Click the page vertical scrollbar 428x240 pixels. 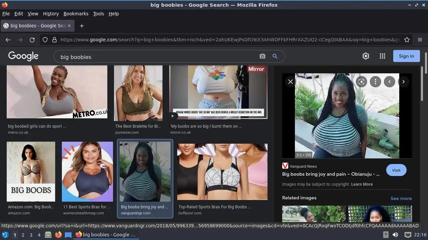coord(426,63)
